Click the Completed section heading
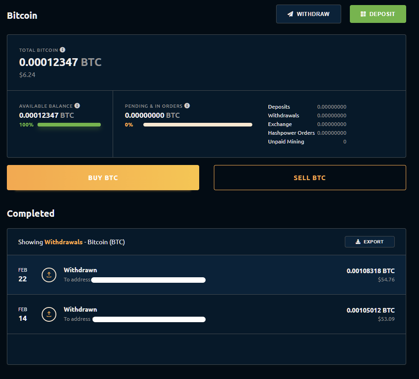 point(31,214)
